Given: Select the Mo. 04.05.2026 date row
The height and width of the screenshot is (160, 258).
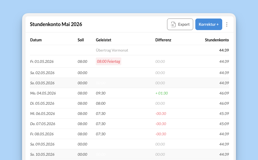Looking at the screenshot, I should [x=129, y=93].
